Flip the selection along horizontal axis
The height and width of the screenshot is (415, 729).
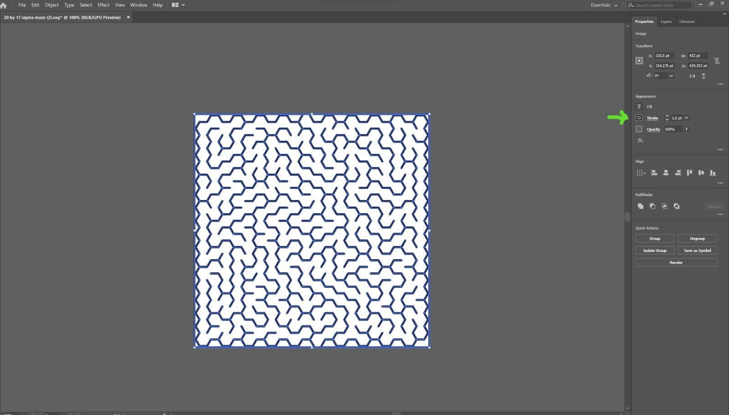click(692, 76)
